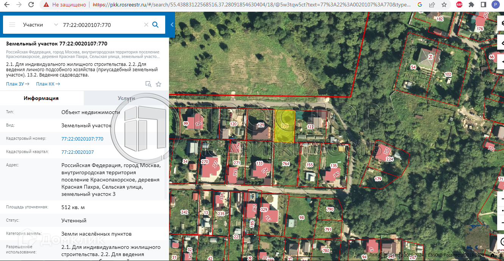Select parcel 176 on the map
Image resolution: width=504 pixels, height=261 pixels.
480,29
